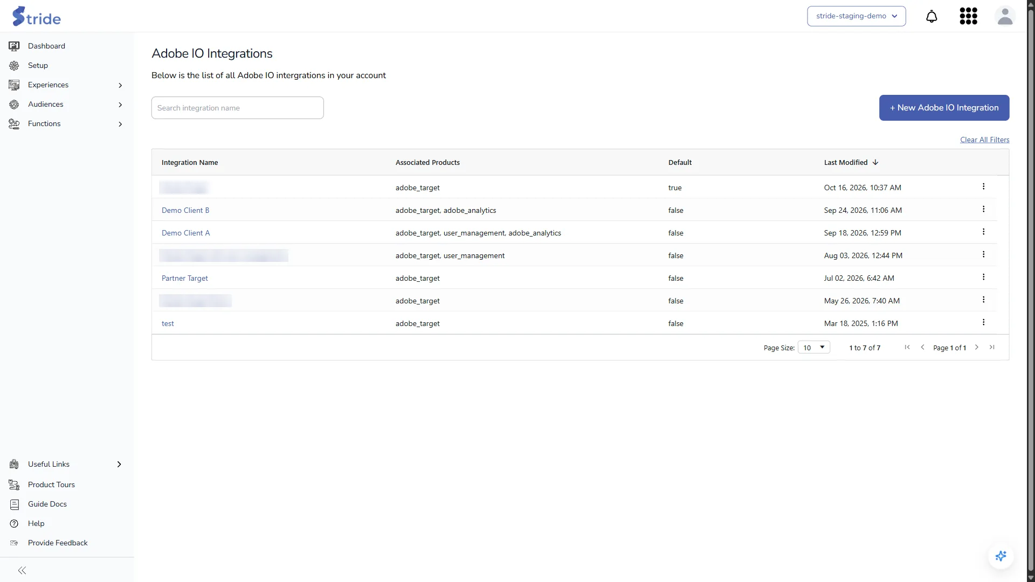Expand the Useful Links chevron
This screenshot has width=1035, height=582.
119,465
